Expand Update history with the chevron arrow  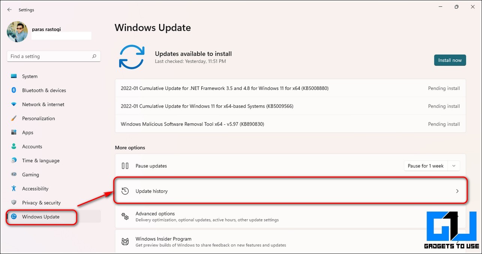(x=457, y=191)
